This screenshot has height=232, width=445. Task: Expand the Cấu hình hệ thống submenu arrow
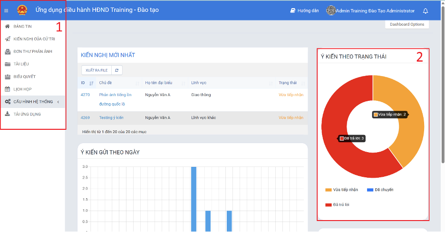[58, 102]
